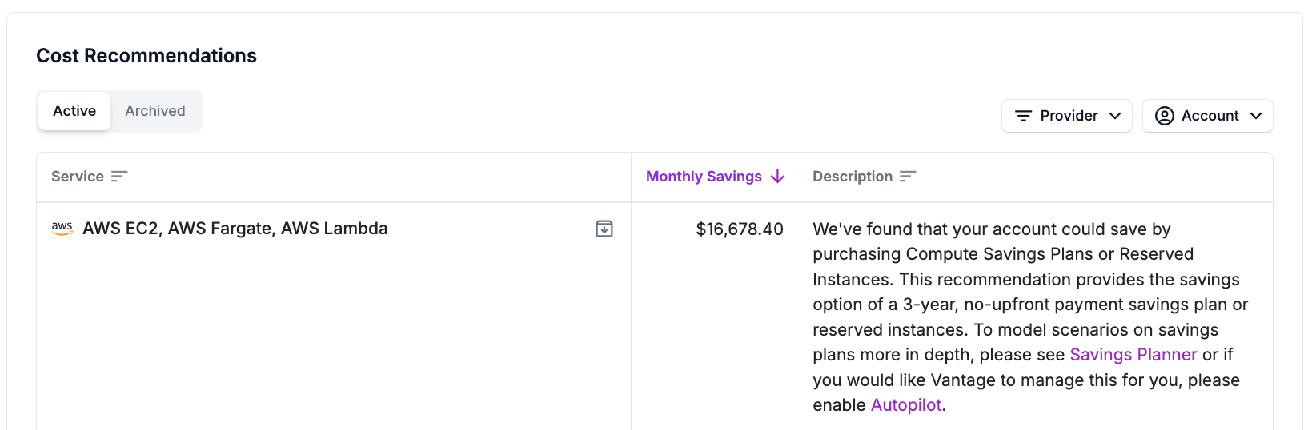This screenshot has height=430, width=1316.
Task: Click the AWS logo icon
Action: click(62, 229)
